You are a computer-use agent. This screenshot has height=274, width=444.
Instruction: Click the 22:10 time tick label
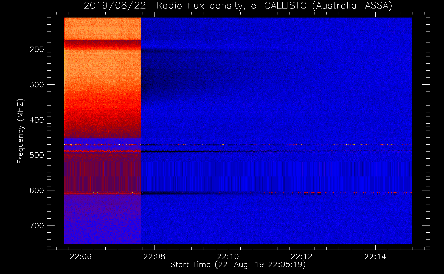click(x=228, y=257)
